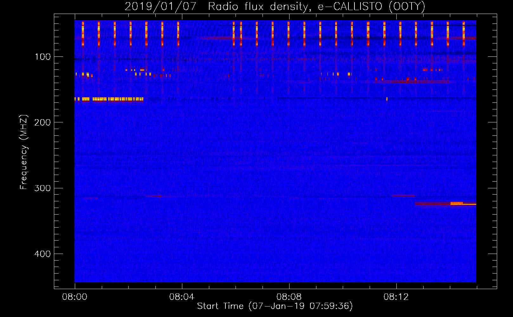This screenshot has width=513, height=317.
Task: Click the 08:08 time tick label
Action: [x=289, y=297]
